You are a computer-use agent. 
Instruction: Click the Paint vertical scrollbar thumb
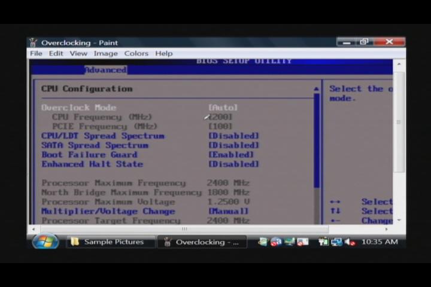(x=399, y=122)
